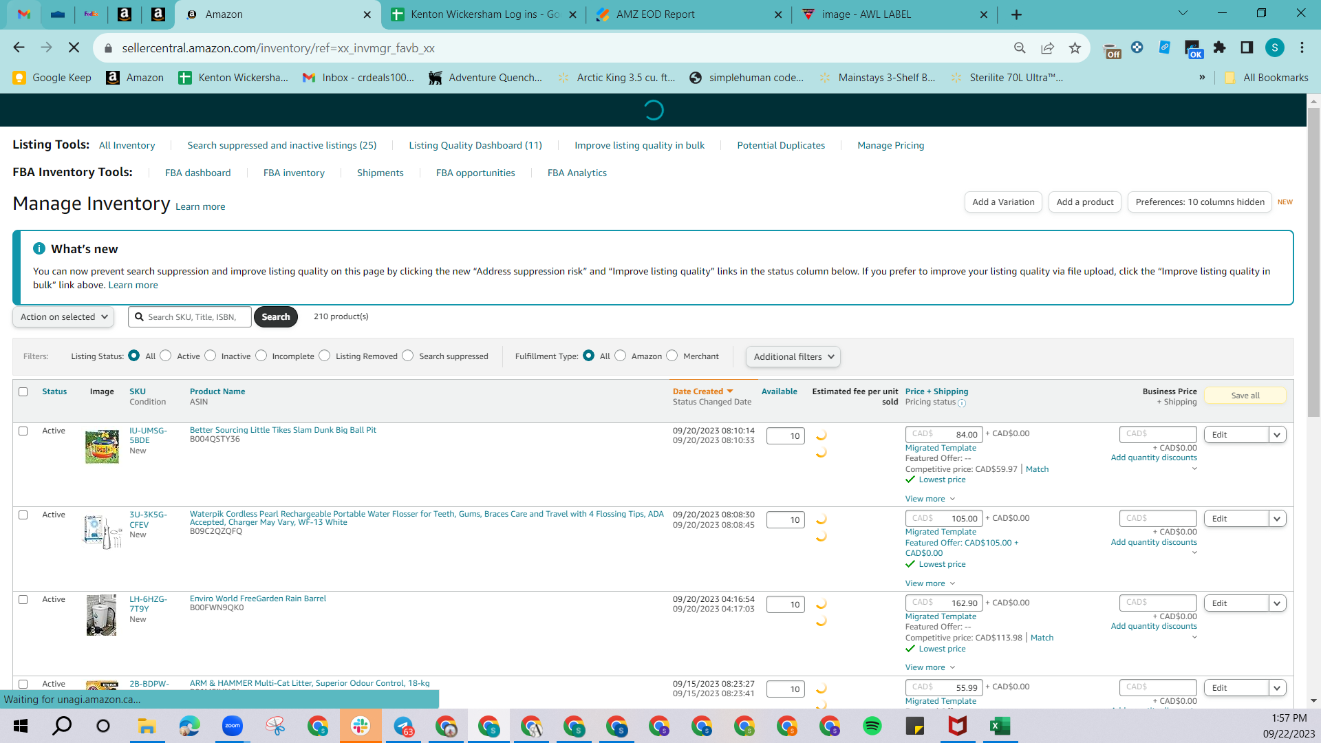Viewport: 1321px width, 743px height.
Task: Click the extension icon with Off badge
Action: pyautogui.click(x=1111, y=50)
